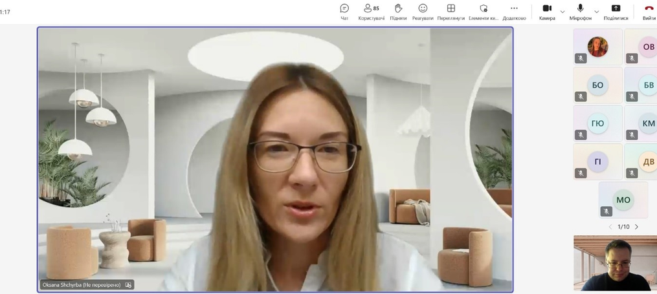Select the ГЮ participant tile

point(598,123)
